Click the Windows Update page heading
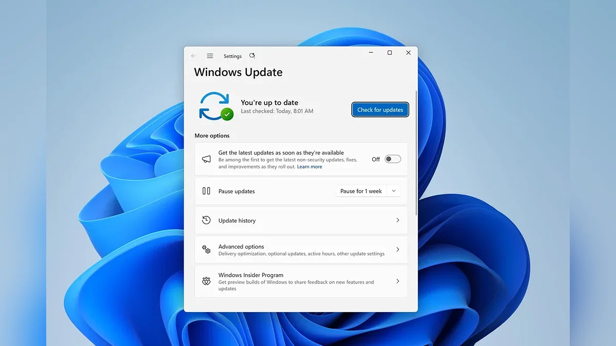This screenshot has height=346, width=616. coord(238,72)
